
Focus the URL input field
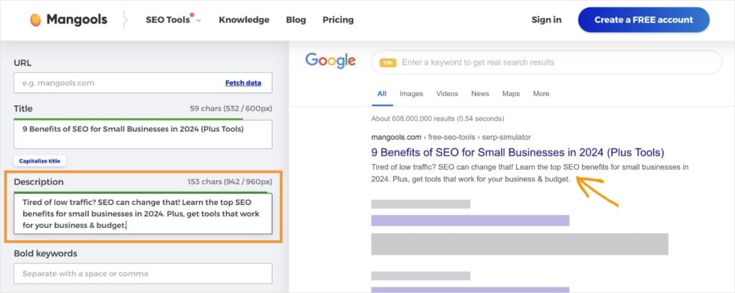coord(143,83)
